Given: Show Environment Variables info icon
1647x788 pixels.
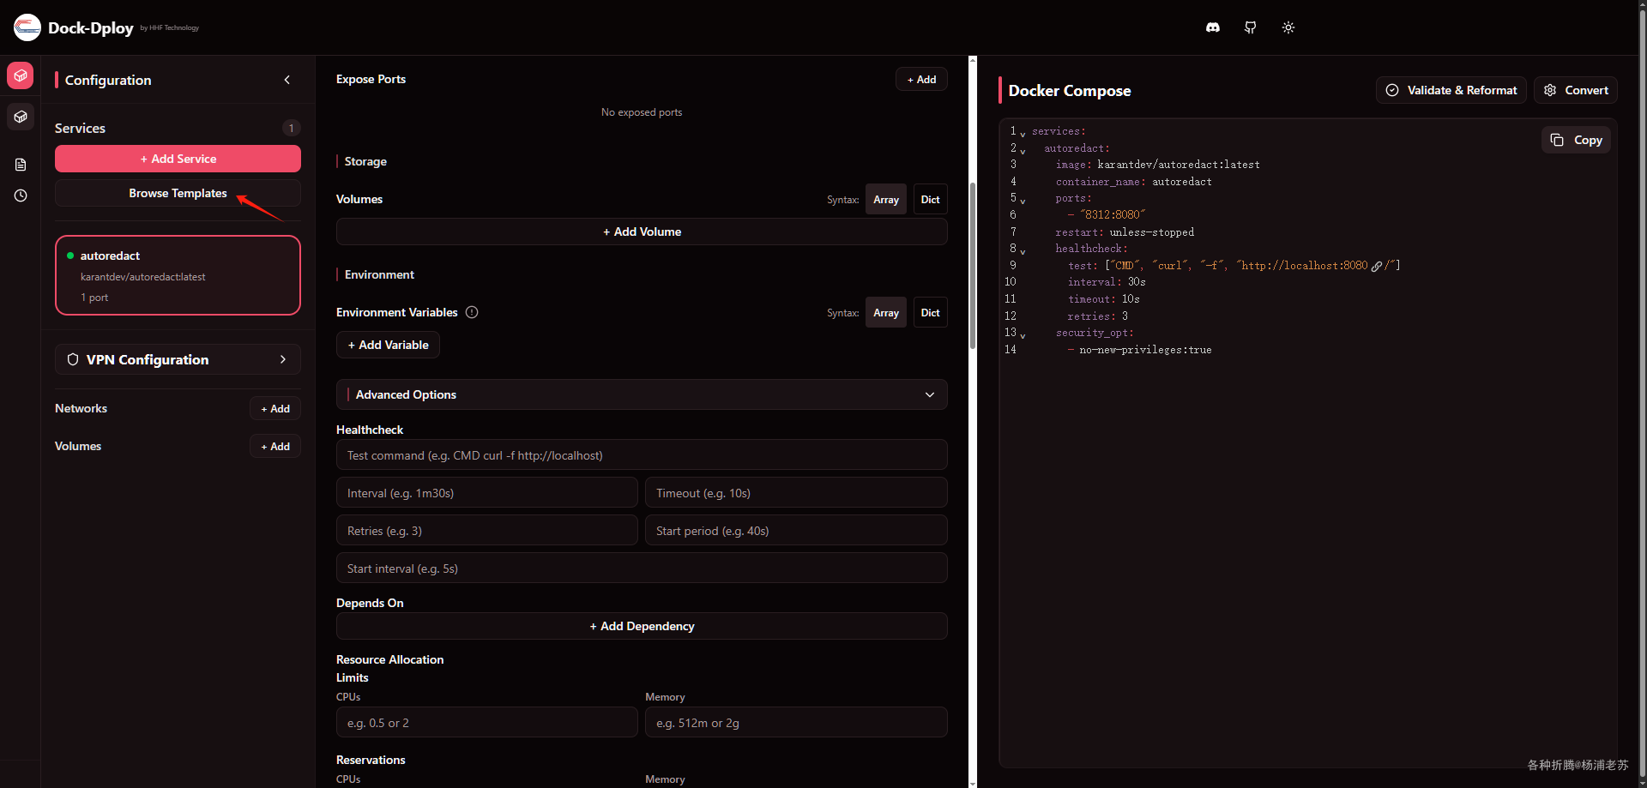Looking at the screenshot, I should coord(472,312).
